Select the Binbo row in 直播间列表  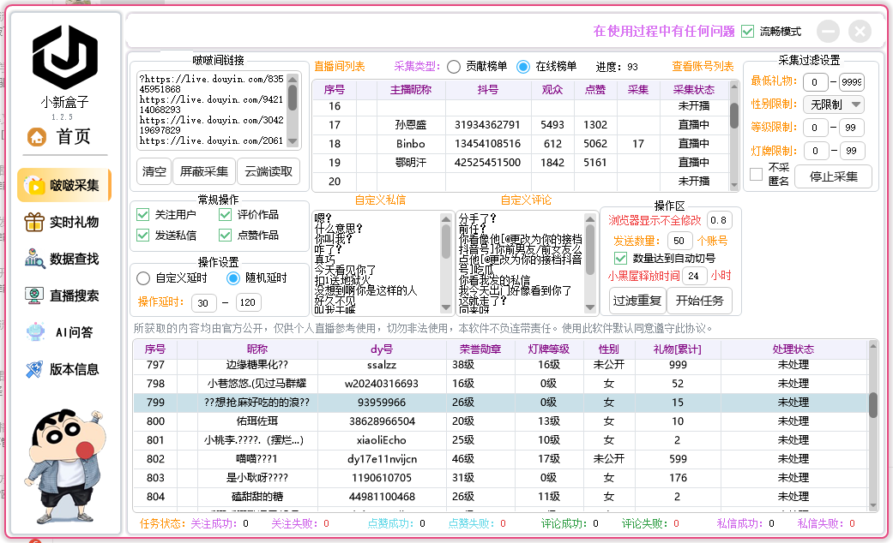(521, 144)
